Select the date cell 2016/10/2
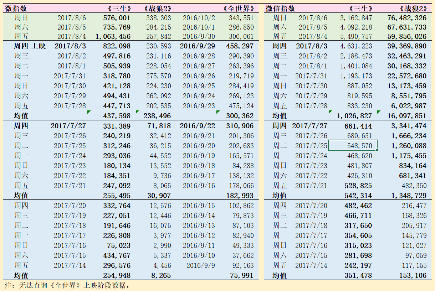Screen dimensions: 435x291 (199, 18)
